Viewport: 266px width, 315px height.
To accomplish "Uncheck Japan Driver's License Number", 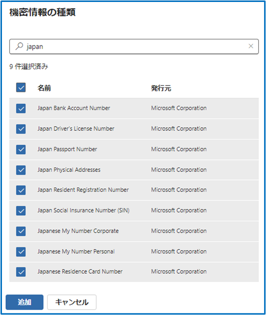I will [x=21, y=129].
